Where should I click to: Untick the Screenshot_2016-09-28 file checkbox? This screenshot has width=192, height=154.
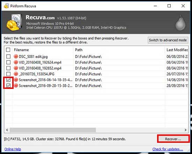click(x=8, y=86)
